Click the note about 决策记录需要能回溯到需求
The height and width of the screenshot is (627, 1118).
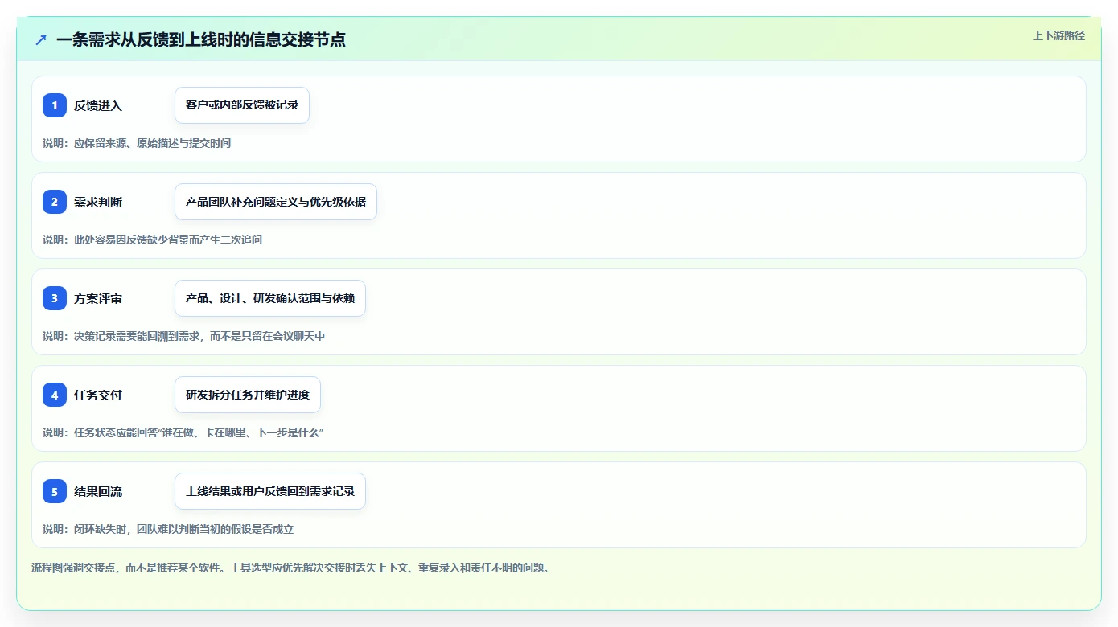point(183,336)
